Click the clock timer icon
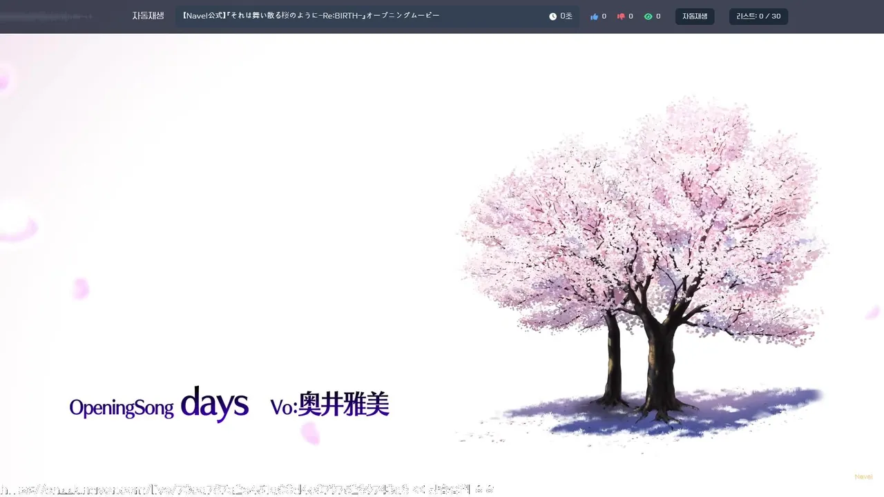 552,17
